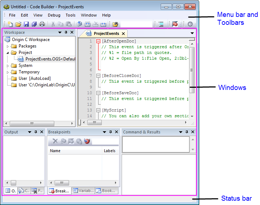Click the export breakpoints icon
260x205 pixels.
point(79,141)
